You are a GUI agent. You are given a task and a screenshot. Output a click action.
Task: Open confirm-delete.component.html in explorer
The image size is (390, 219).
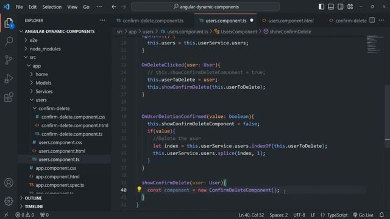click(x=74, y=126)
